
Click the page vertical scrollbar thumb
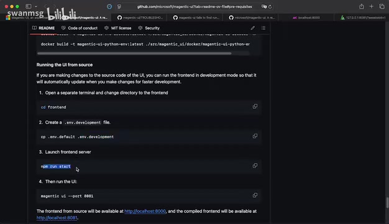click(387, 203)
